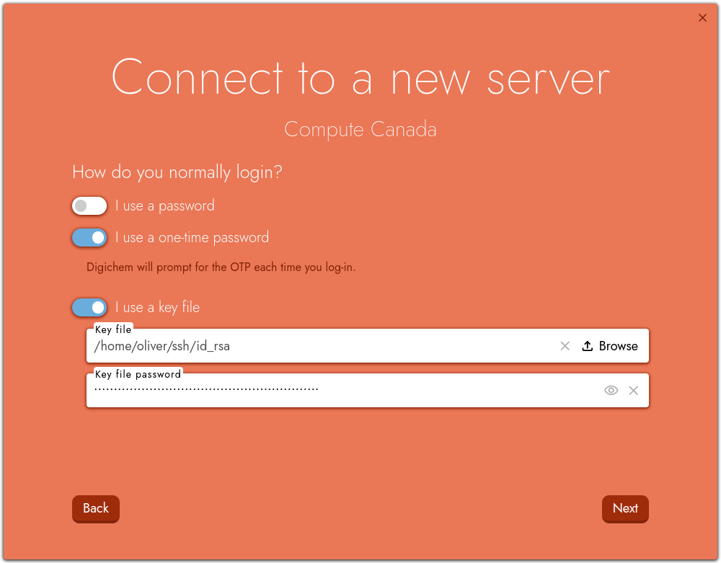This screenshot has height=563, width=721.
Task: Click the upload icon beside Browse
Action: (x=588, y=346)
